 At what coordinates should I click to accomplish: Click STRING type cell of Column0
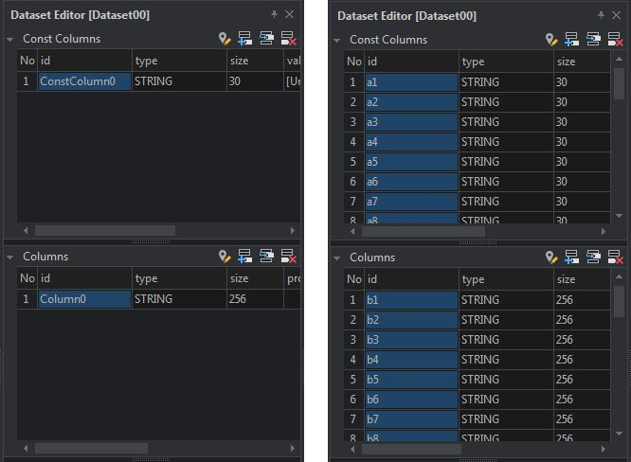(x=178, y=299)
